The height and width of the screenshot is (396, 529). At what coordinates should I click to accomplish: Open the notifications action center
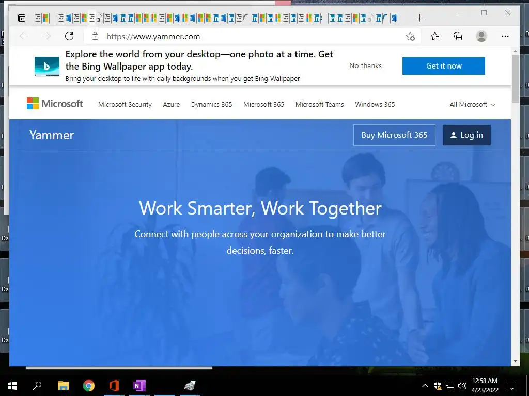(512, 386)
